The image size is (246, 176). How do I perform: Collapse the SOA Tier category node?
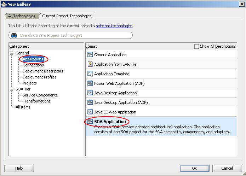pyautogui.click(x=12, y=89)
